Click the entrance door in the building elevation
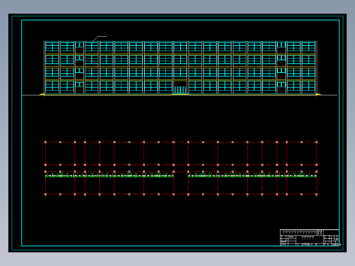Image resolution: width=355 pixels, height=266 pixels. coord(180,90)
